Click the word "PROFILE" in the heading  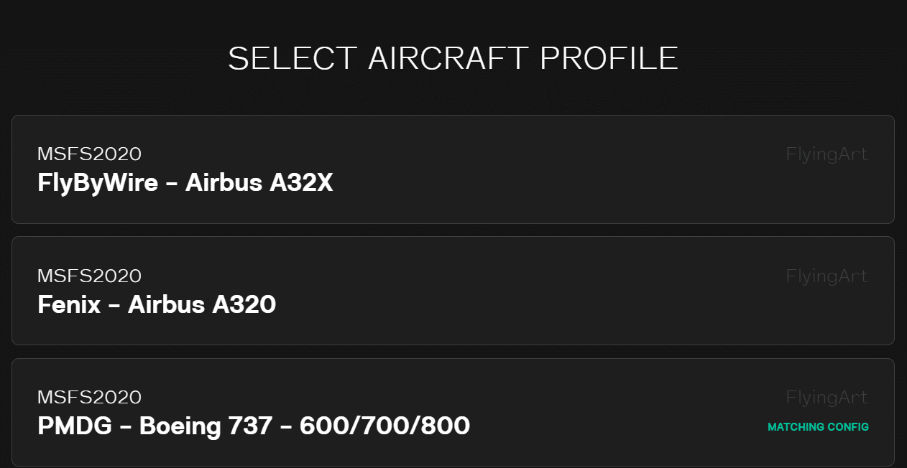[609, 58]
